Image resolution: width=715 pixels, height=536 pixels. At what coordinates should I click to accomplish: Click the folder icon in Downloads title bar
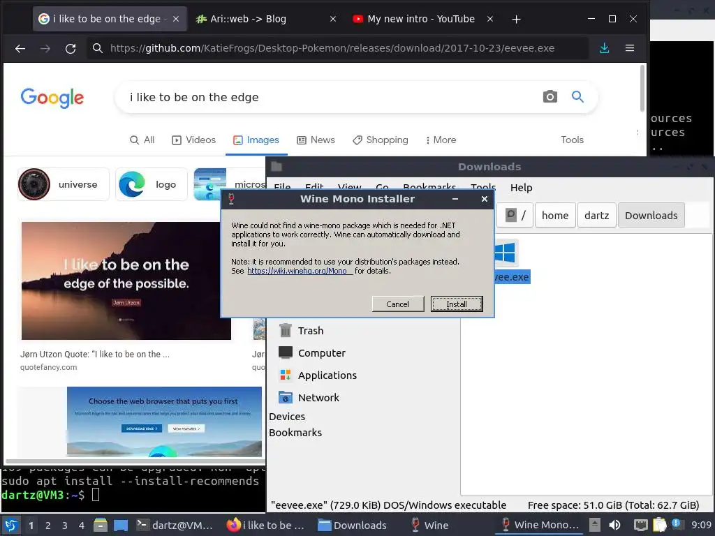(x=277, y=166)
